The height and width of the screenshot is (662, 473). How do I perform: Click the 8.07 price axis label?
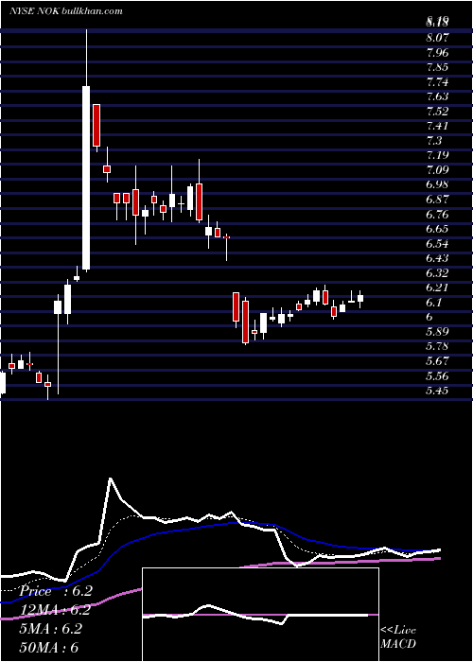pos(437,38)
